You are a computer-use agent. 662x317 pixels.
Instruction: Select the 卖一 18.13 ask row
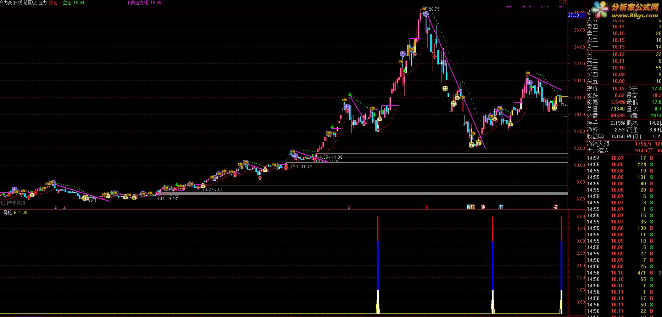tap(624, 47)
